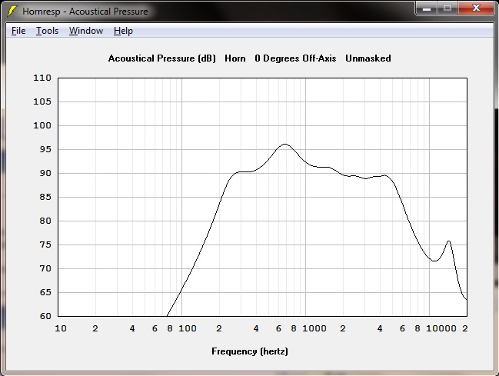Image resolution: width=499 pixels, height=376 pixels.
Task: Click the 110 value on pressure axis
Action: coord(42,78)
